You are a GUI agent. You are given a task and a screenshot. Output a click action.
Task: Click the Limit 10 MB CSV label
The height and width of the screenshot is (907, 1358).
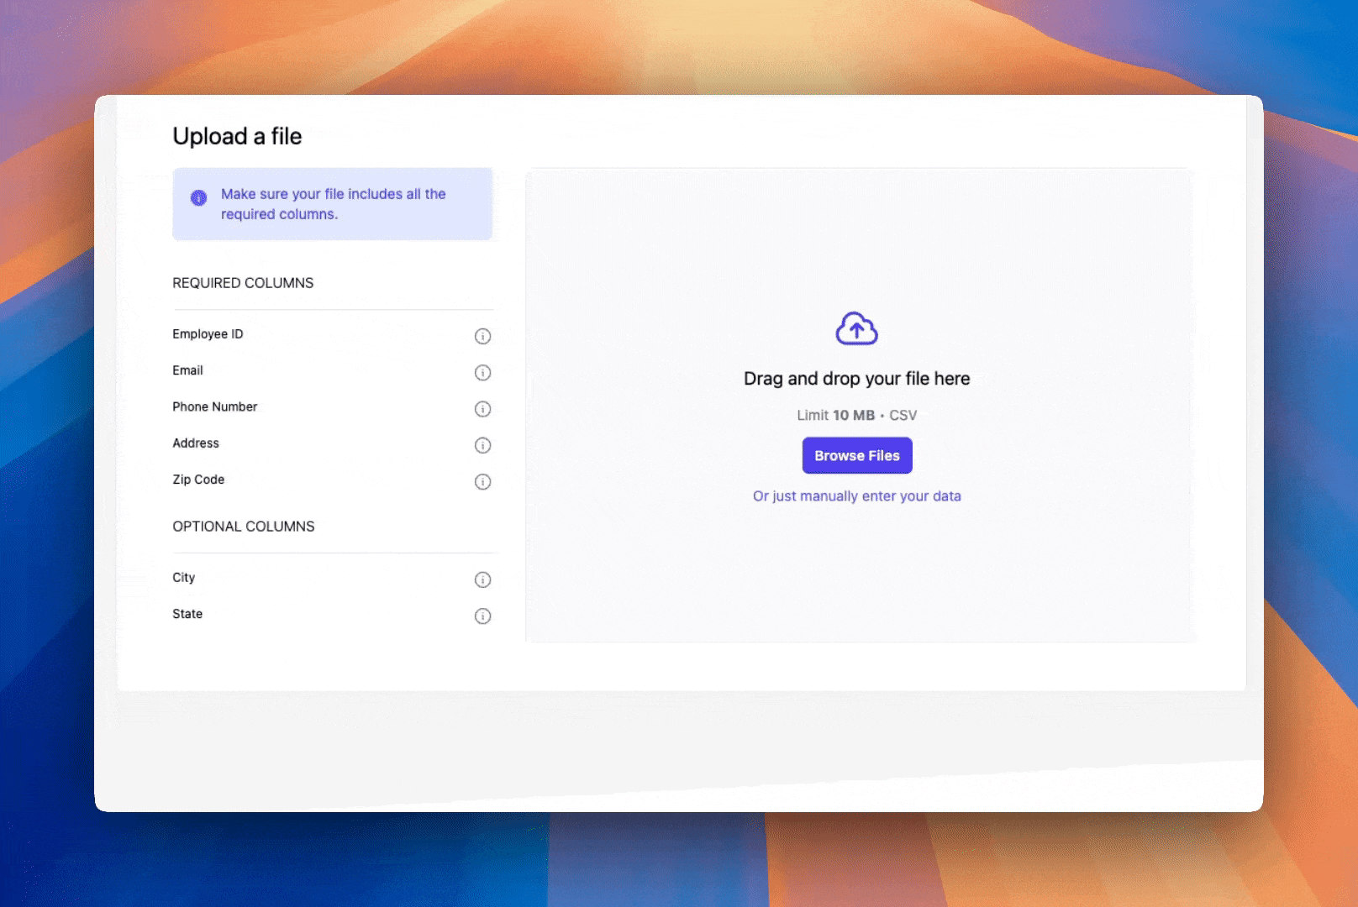click(x=856, y=415)
